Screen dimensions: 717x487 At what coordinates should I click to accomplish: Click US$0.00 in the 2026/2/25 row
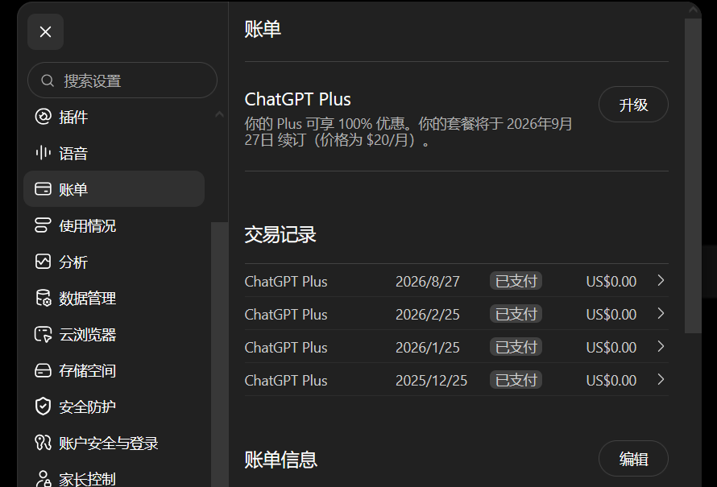tap(611, 314)
